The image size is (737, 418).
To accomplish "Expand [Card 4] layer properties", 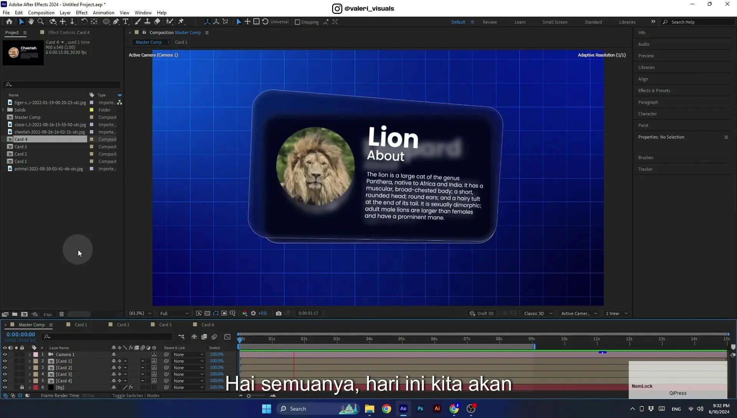I will [30, 381].
